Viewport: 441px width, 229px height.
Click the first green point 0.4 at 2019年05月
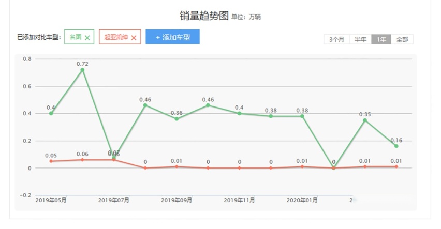[51, 113]
